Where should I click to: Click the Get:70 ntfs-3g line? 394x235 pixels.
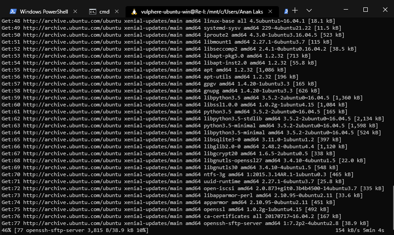coord(177,175)
